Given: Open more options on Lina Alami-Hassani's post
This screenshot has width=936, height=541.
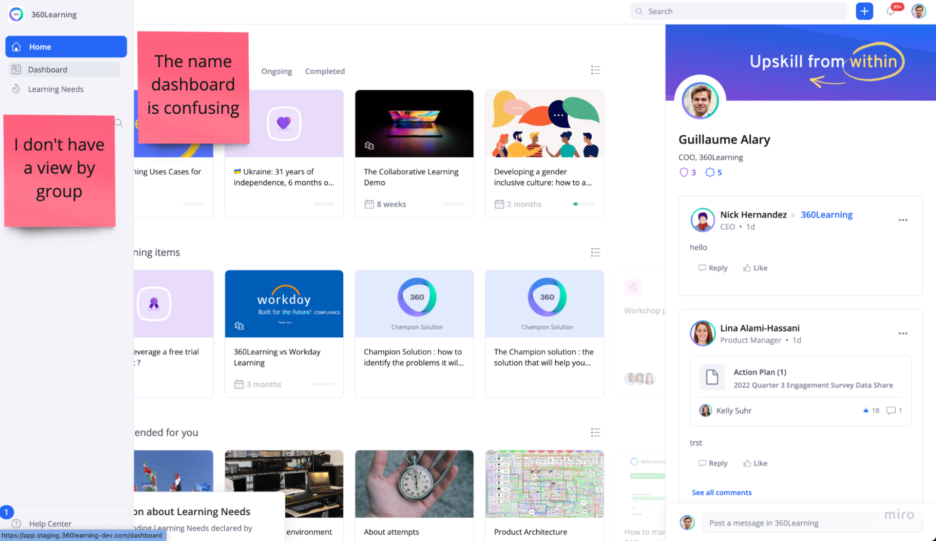Looking at the screenshot, I should pos(903,333).
